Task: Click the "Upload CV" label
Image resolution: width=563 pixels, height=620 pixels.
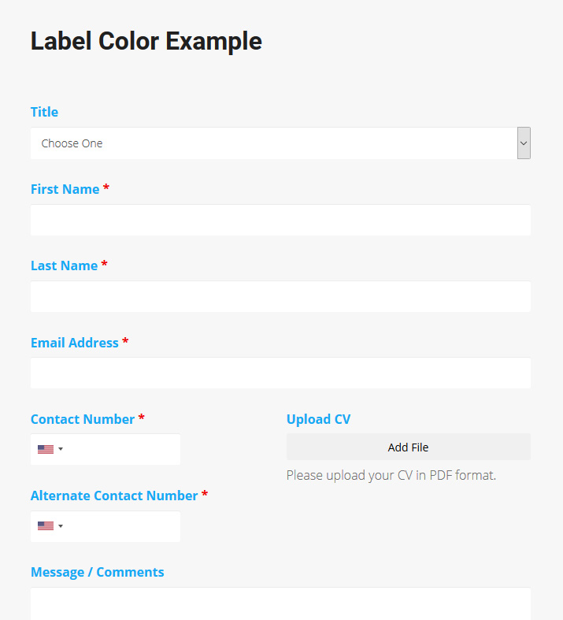Action: coord(318,419)
